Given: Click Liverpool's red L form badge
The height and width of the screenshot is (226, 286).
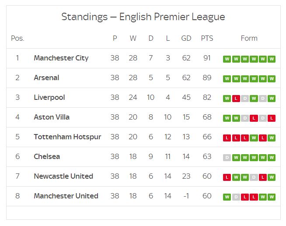Looking at the screenshot, I should point(236,99).
